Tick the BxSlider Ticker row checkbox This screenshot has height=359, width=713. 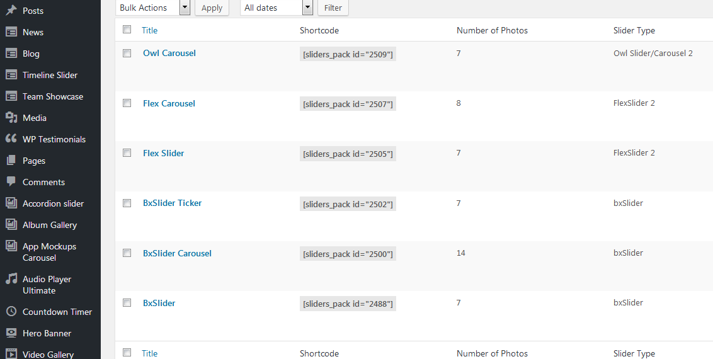click(127, 203)
